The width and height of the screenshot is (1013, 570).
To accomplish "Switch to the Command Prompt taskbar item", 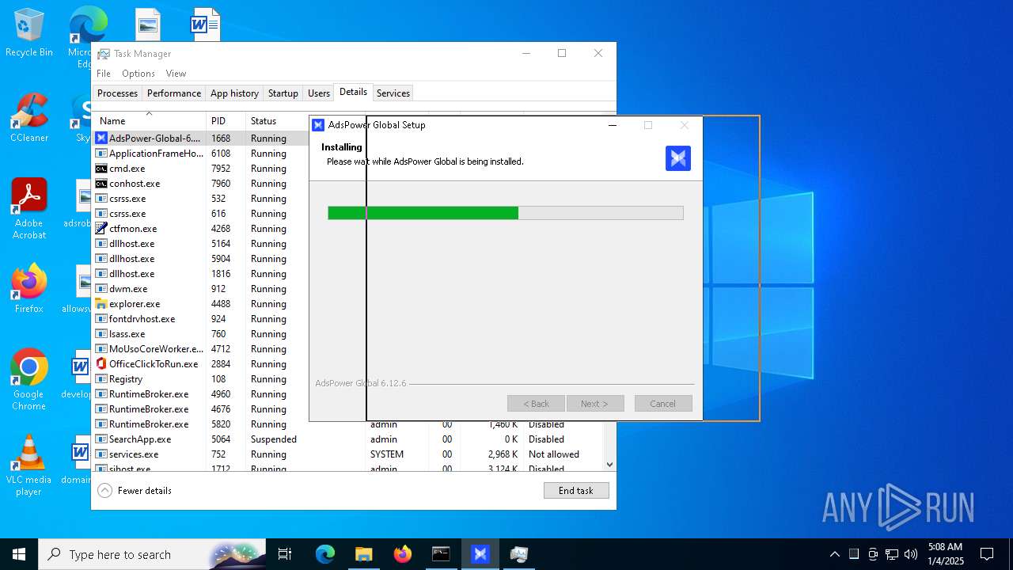I will click(441, 554).
